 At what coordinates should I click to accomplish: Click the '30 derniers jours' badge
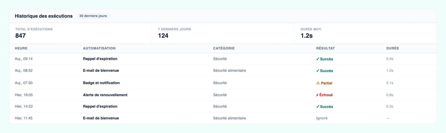tap(93, 16)
